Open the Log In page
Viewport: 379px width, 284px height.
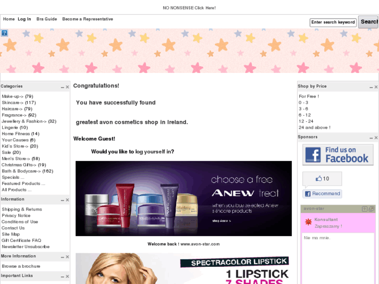[x=25, y=19]
